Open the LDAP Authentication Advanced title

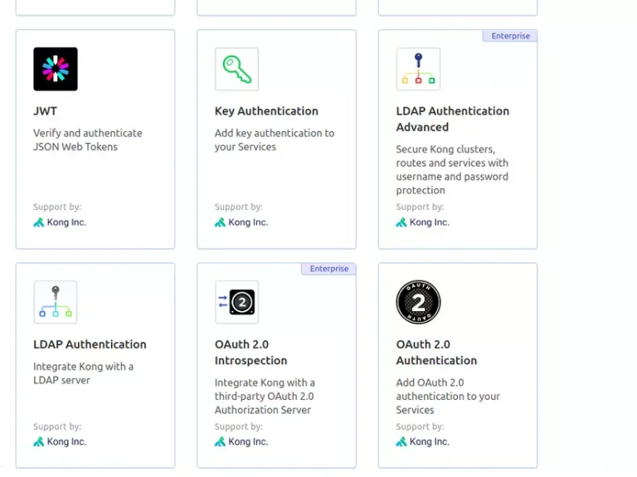tap(452, 119)
